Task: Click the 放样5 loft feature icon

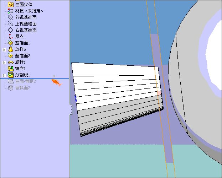Action: [11, 49]
